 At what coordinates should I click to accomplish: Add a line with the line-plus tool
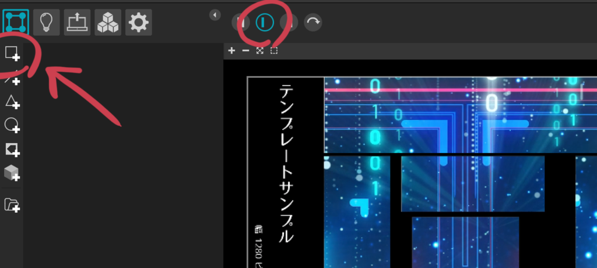[x=12, y=79]
